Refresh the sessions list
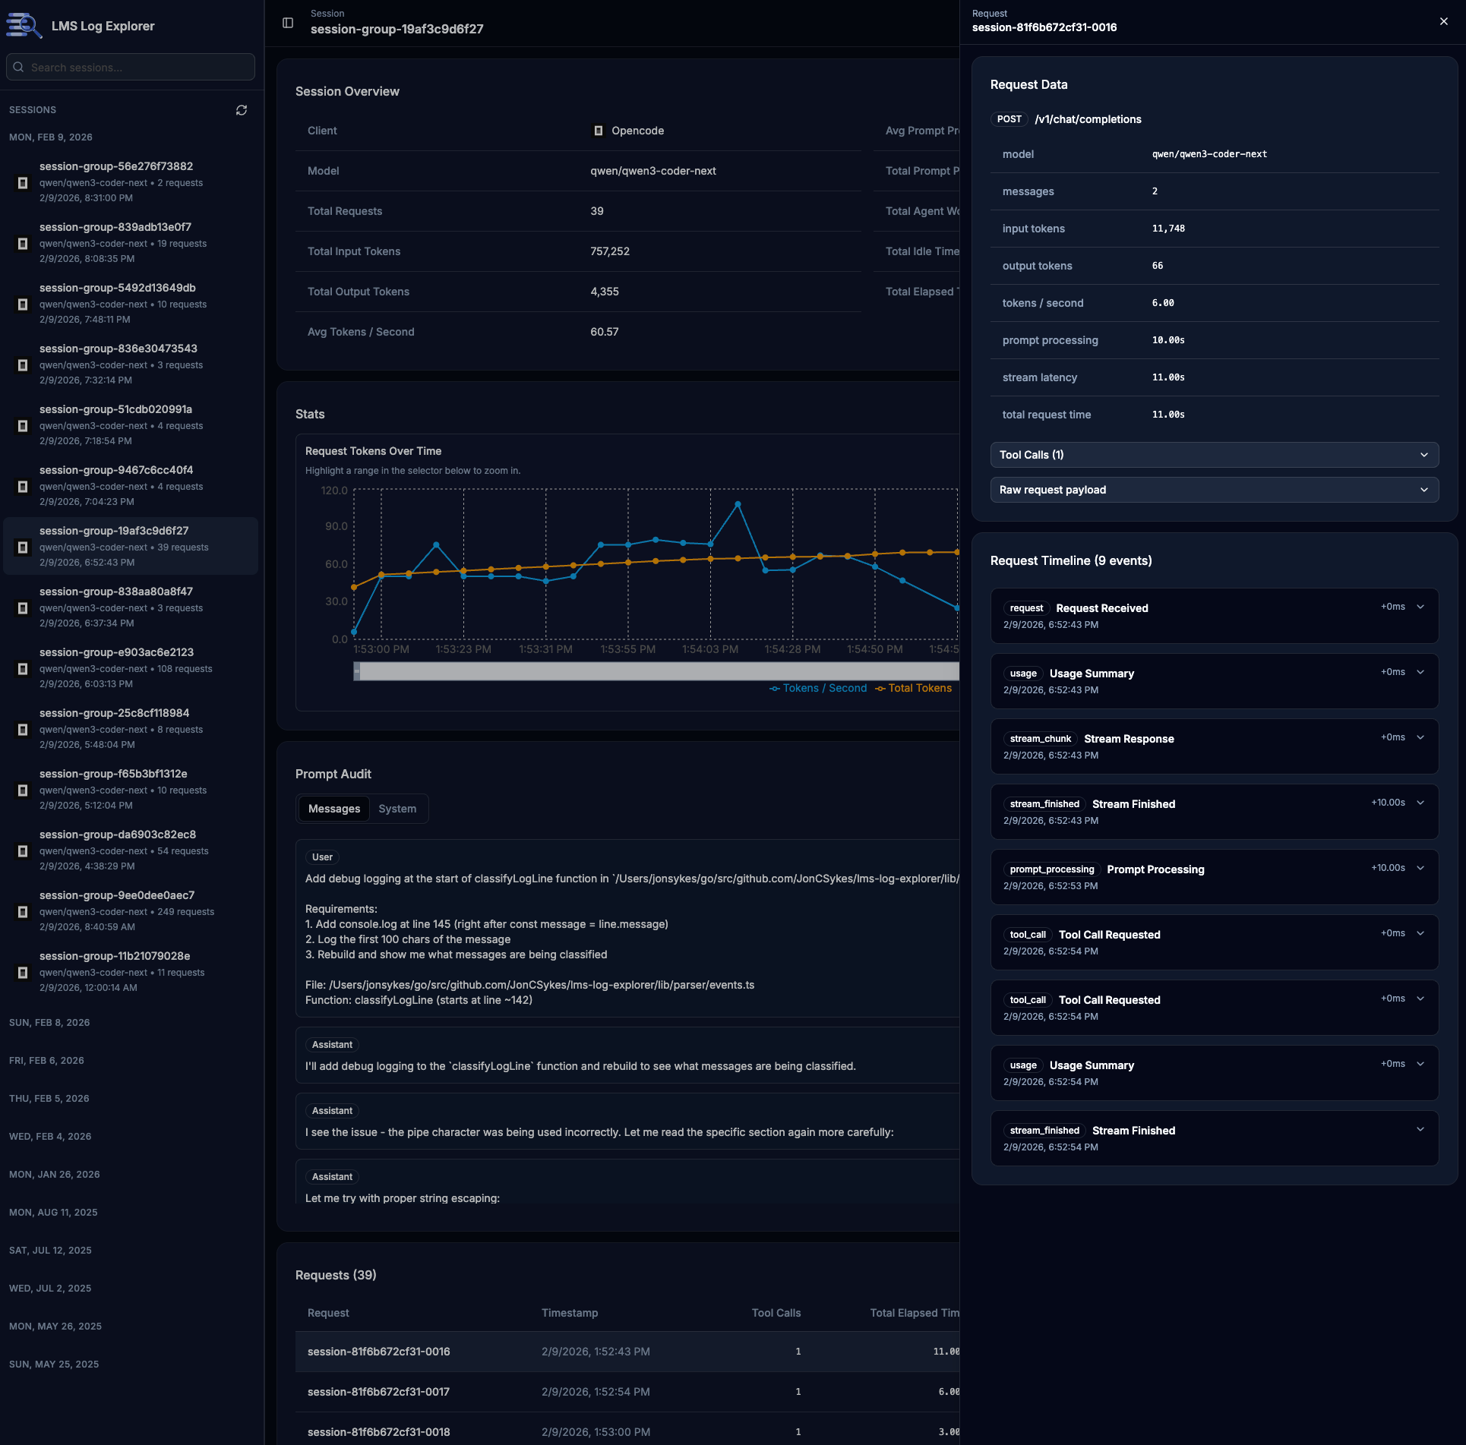1466x1445 pixels. [242, 110]
